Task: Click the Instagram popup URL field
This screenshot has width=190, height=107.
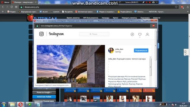Action: [x=93, y=26]
